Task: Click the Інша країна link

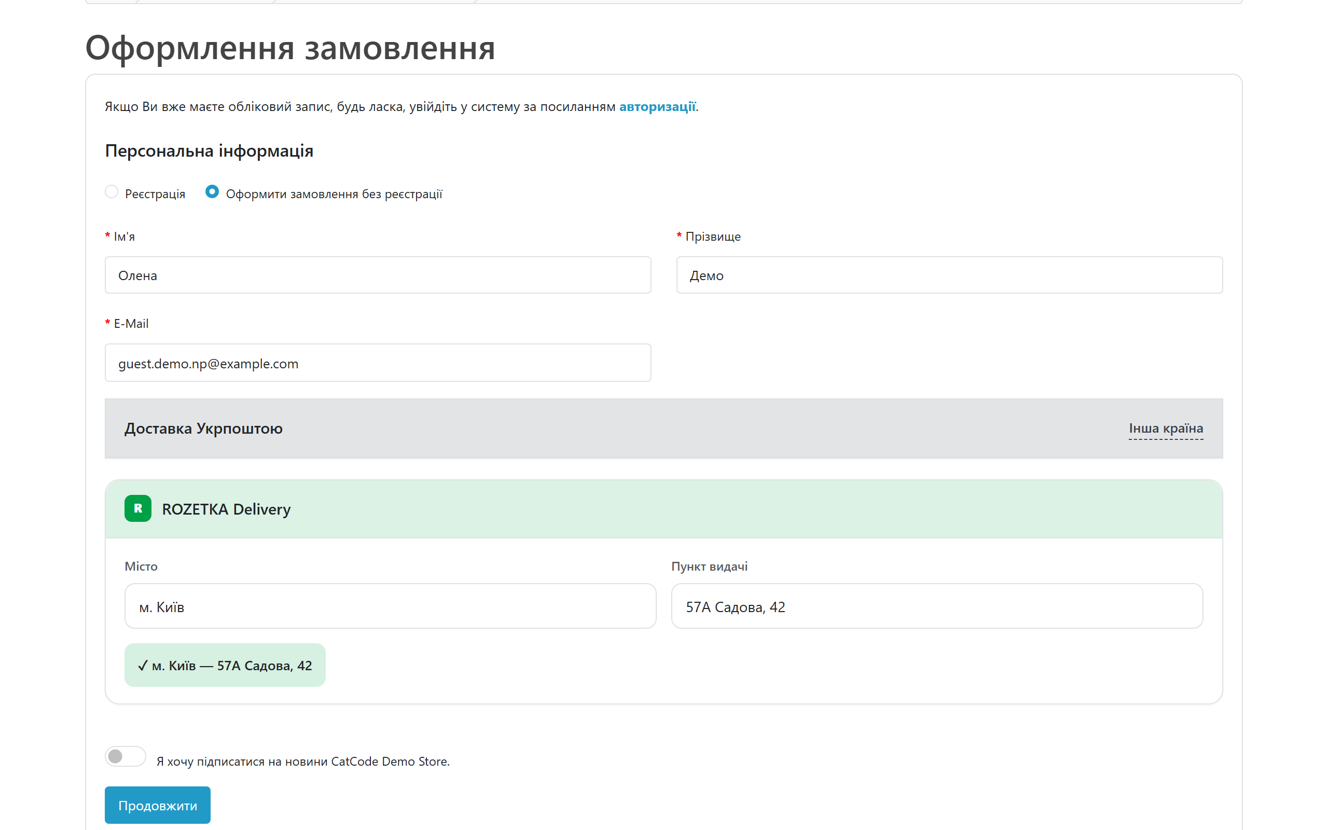Action: pyautogui.click(x=1166, y=428)
